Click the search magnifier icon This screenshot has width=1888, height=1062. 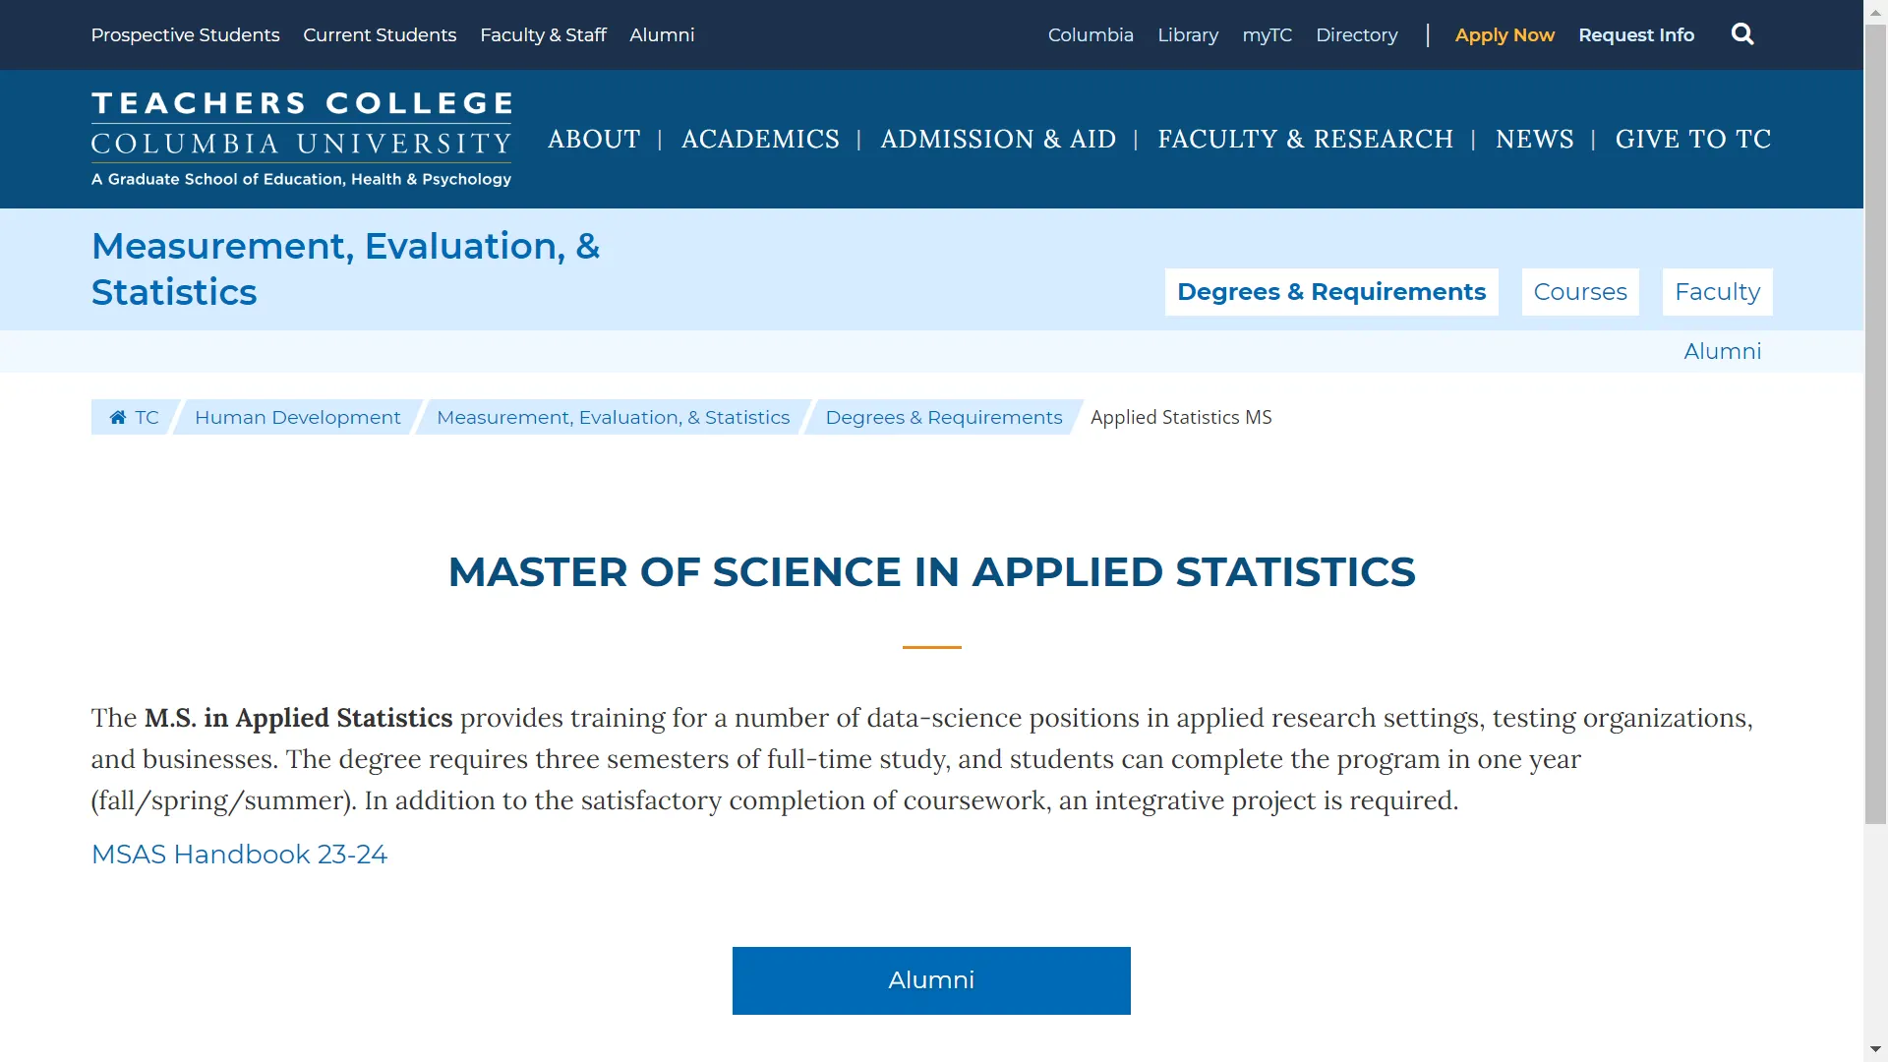[1742, 34]
